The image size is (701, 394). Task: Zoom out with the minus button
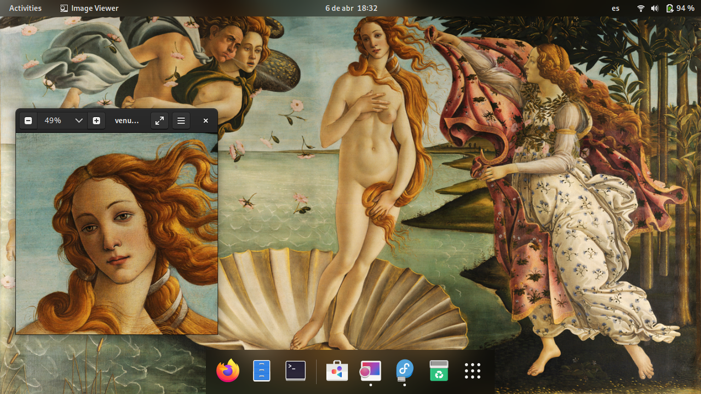click(28, 120)
